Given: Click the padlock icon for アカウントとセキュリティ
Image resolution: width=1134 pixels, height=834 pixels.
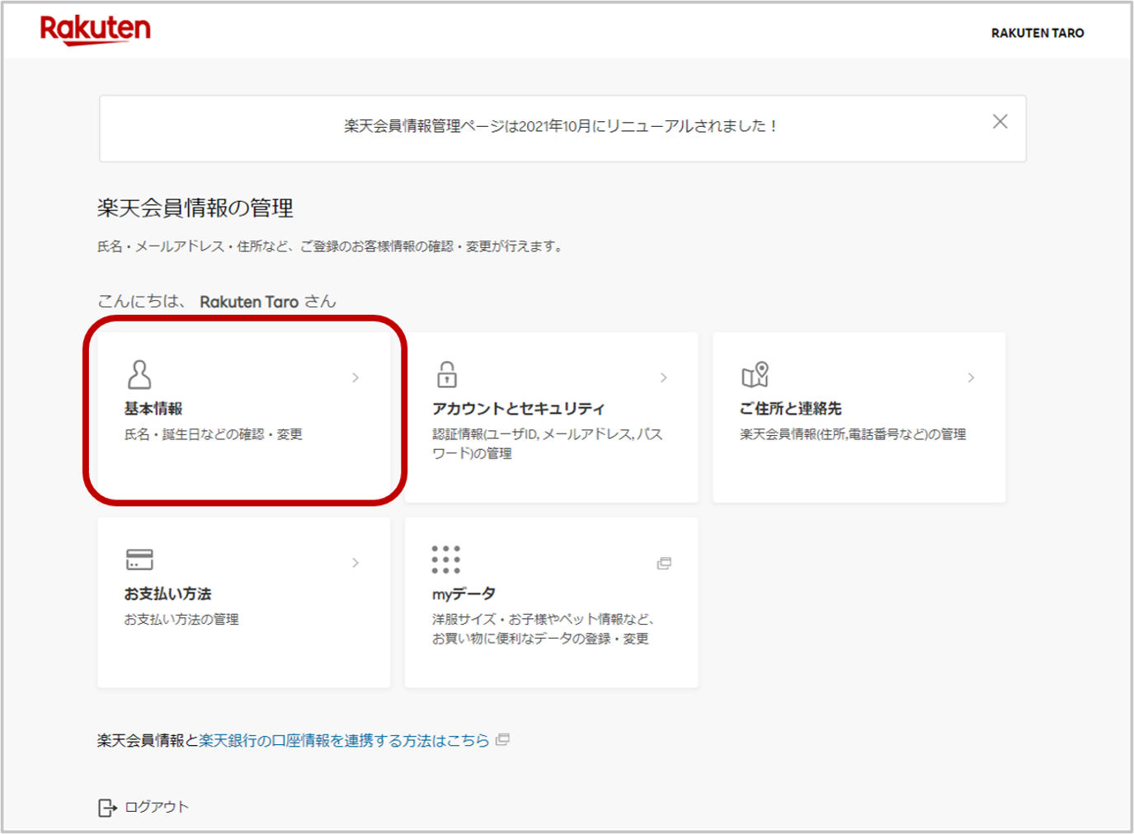Looking at the screenshot, I should click(447, 374).
